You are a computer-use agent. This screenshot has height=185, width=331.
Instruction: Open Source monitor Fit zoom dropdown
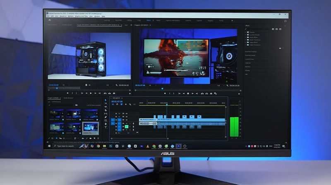pyautogui.click(x=66, y=85)
